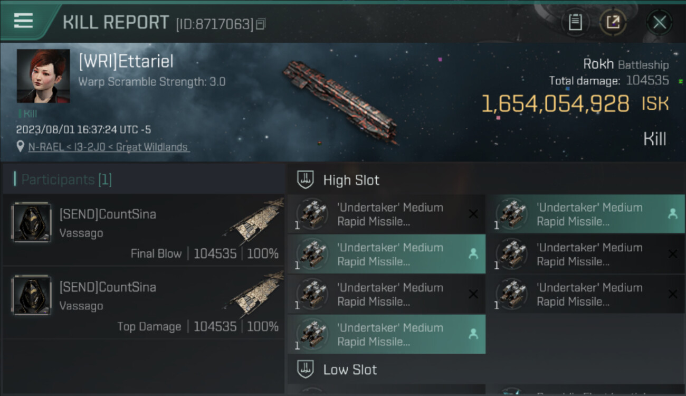Click the Top Damage CountSina participant name
The height and width of the screenshot is (396, 686).
tap(108, 287)
